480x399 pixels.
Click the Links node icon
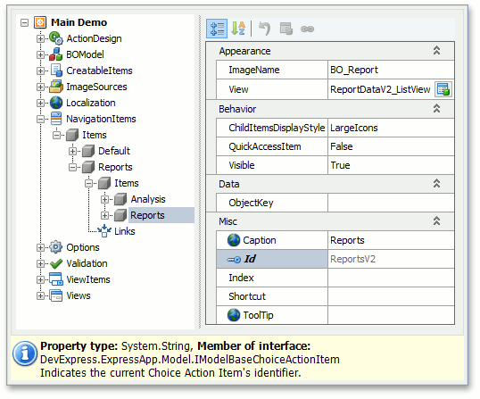(104, 231)
